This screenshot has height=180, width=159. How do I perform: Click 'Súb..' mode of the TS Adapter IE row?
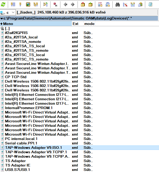click(88, 165)
